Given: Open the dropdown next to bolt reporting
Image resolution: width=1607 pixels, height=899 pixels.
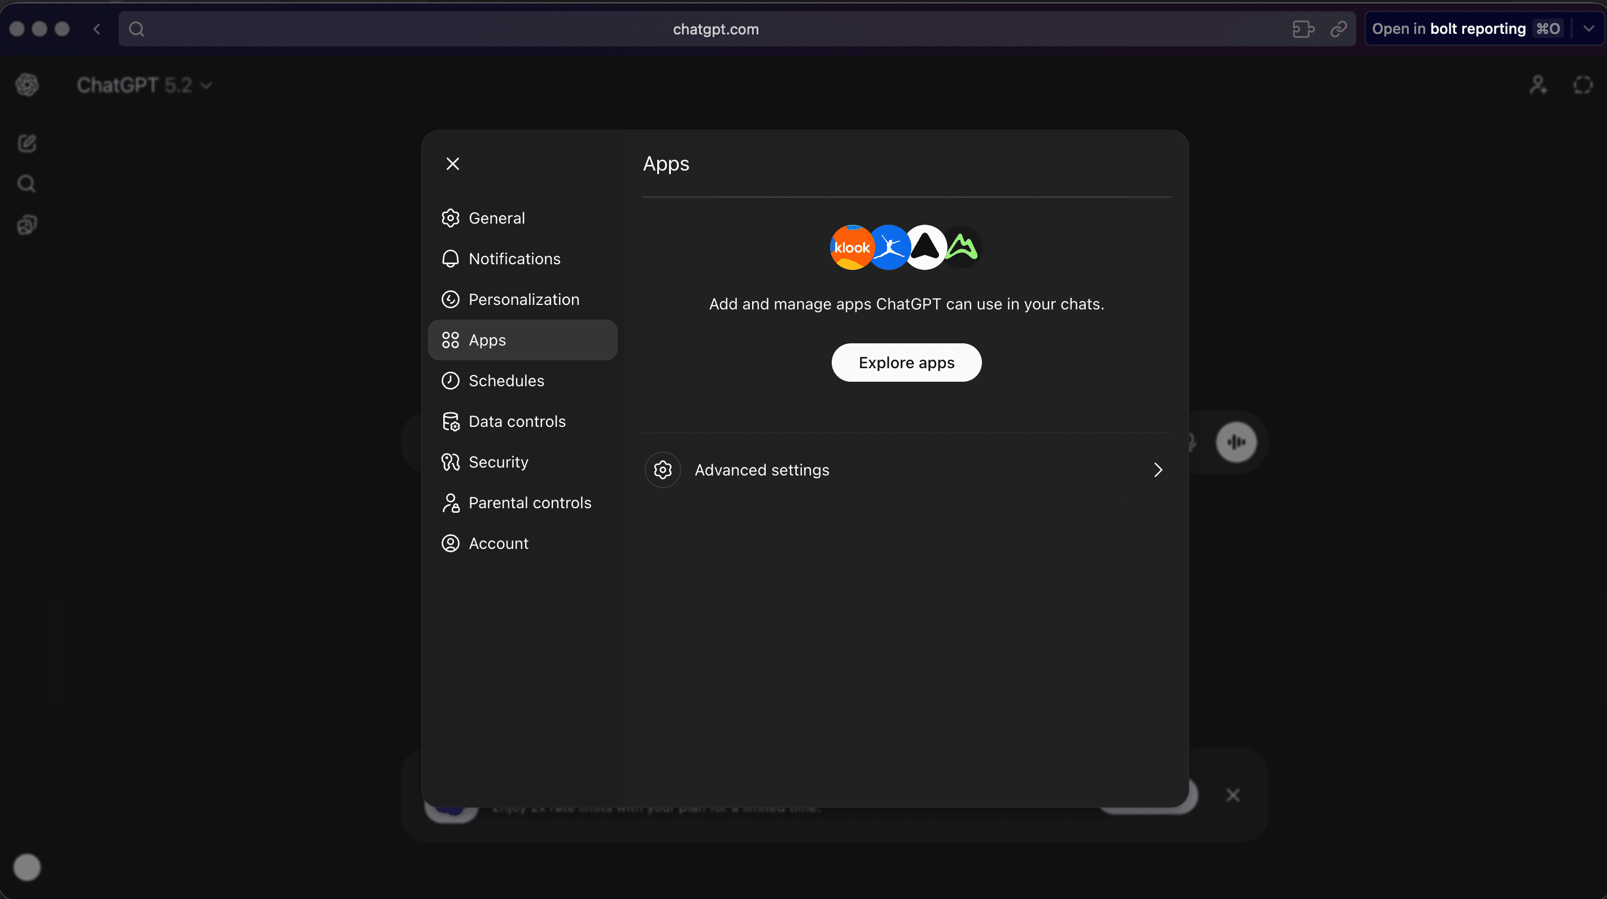Looking at the screenshot, I should 1588,29.
